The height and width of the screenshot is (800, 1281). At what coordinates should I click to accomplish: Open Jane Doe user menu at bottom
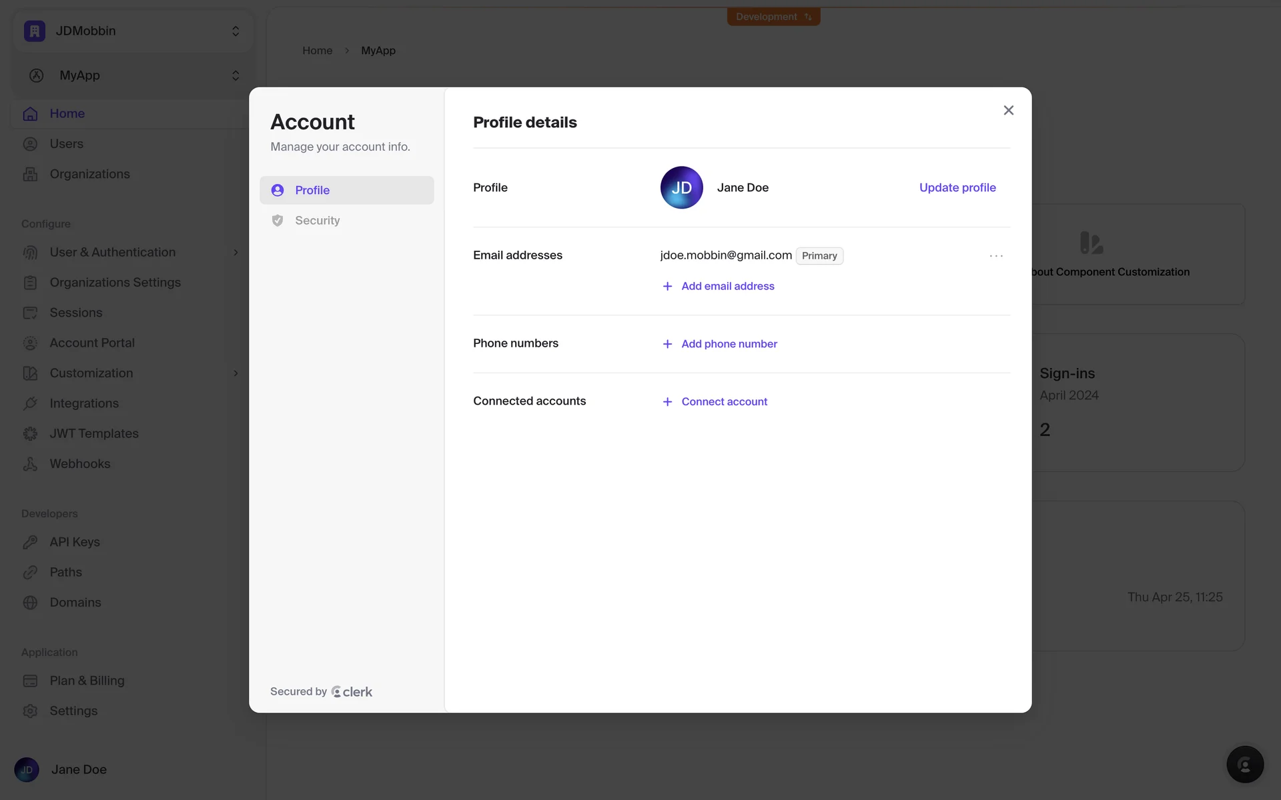pos(79,769)
